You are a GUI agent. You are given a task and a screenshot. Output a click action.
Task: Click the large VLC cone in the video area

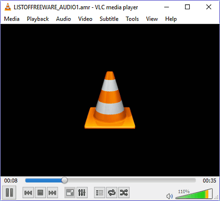click(x=110, y=100)
